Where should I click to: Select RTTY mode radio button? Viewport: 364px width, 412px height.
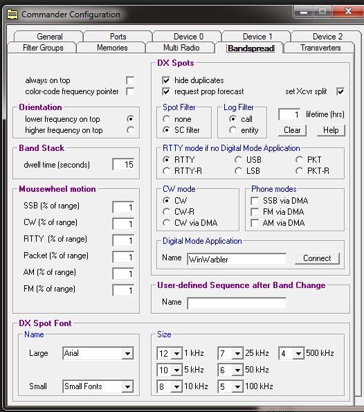click(166, 160)
